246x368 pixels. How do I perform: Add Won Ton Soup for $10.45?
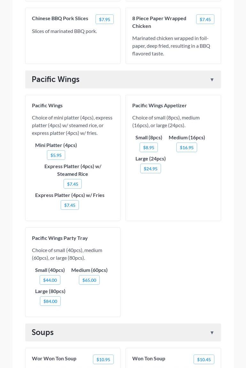[x=204, y=360]
